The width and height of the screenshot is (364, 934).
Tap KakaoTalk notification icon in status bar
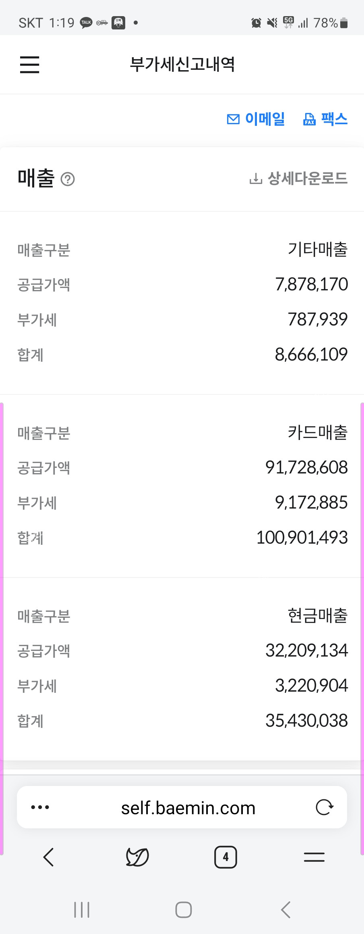point(86,23)
